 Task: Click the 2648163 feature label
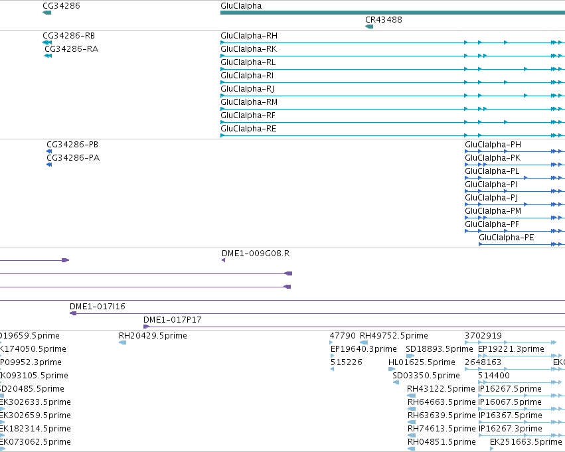(483, 362)
